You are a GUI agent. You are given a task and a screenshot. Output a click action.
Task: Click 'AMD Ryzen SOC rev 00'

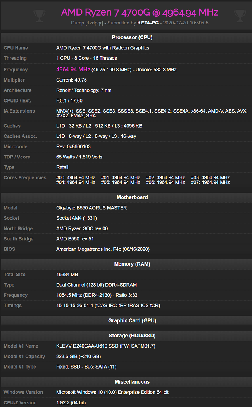pyautogui.click(x=82, y=229)
